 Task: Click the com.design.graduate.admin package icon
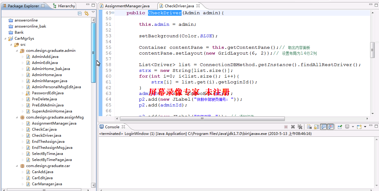[22, 51]
